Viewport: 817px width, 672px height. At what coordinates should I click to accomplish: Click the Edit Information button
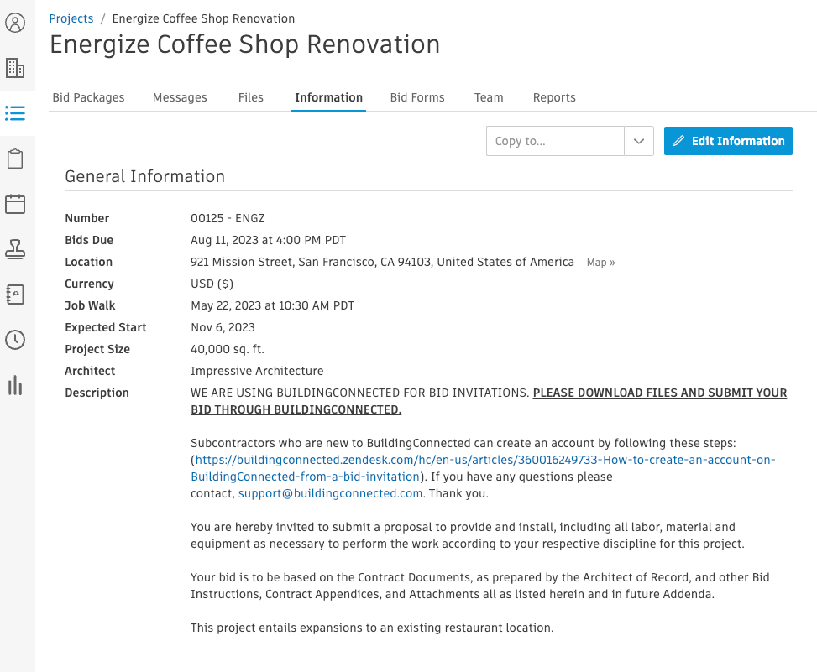tap(728, 141)
